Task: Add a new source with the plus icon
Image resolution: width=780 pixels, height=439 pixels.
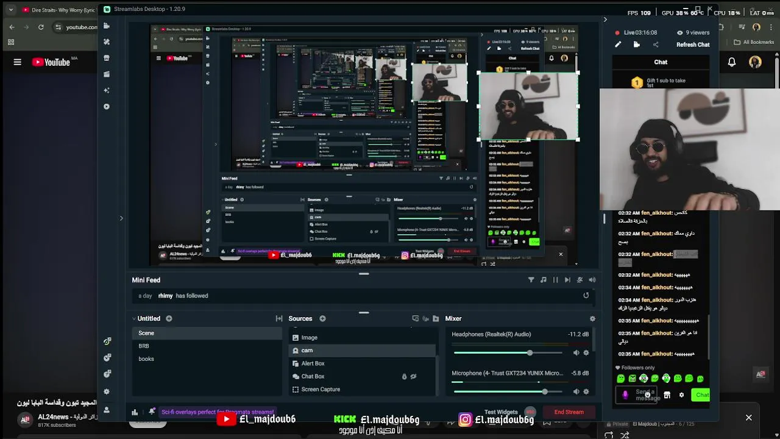Action: coord(322,318)
